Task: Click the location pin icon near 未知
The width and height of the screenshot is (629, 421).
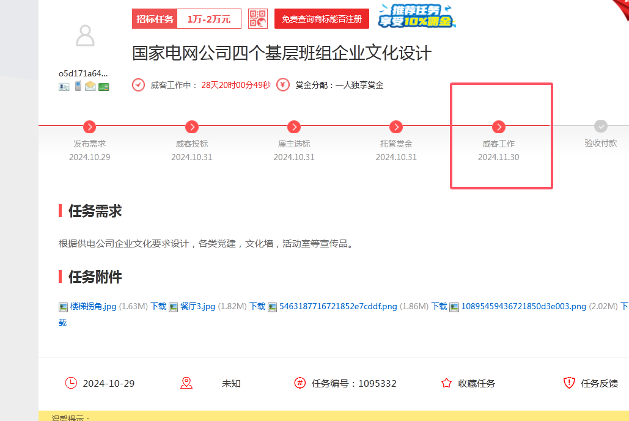Action: [x=186, y=383]
